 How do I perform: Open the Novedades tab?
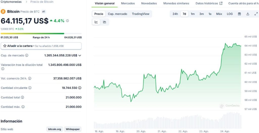click(149, 3)
